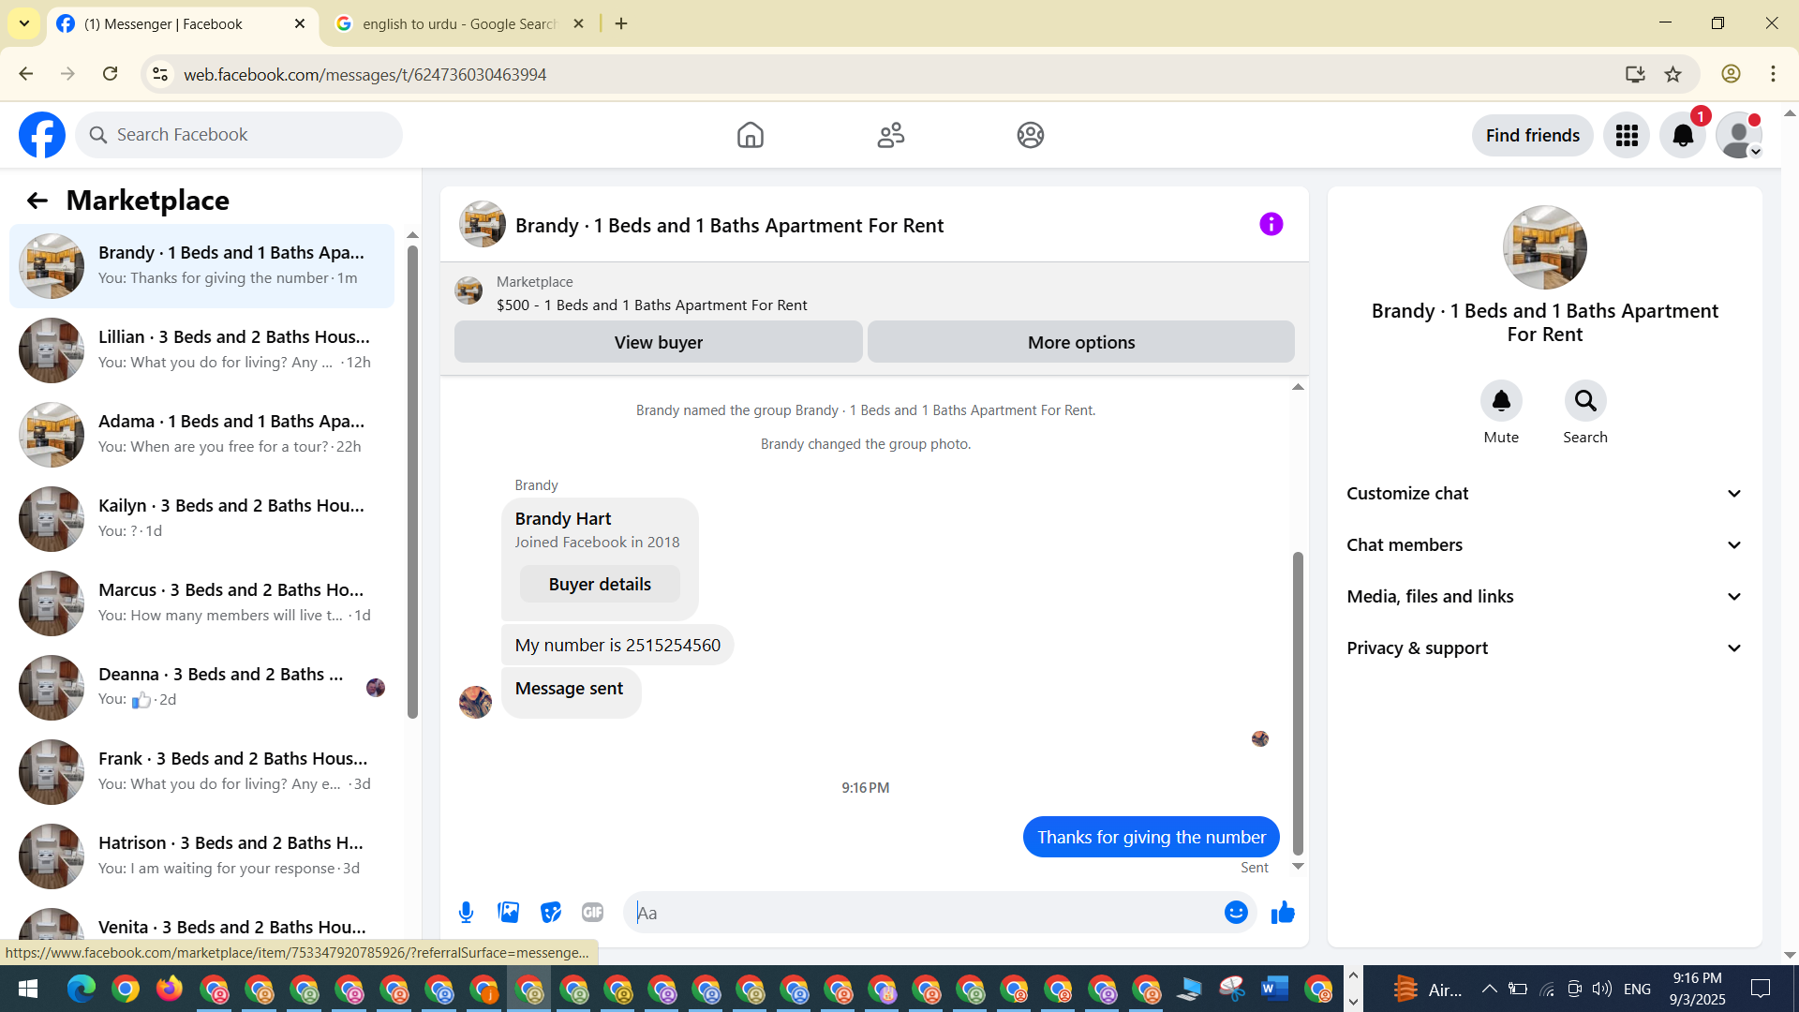
Task: Navigate back with the browser back arrow
Action: click(26, 74)
